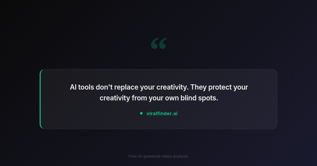This screenshot has width=317, height=166.
Task: Click the green dot beside viralfinder.ai
Action: click(x=141, y=113)
